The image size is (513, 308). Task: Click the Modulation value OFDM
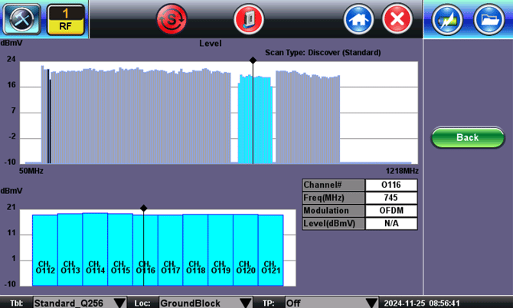tap(391, 211)
